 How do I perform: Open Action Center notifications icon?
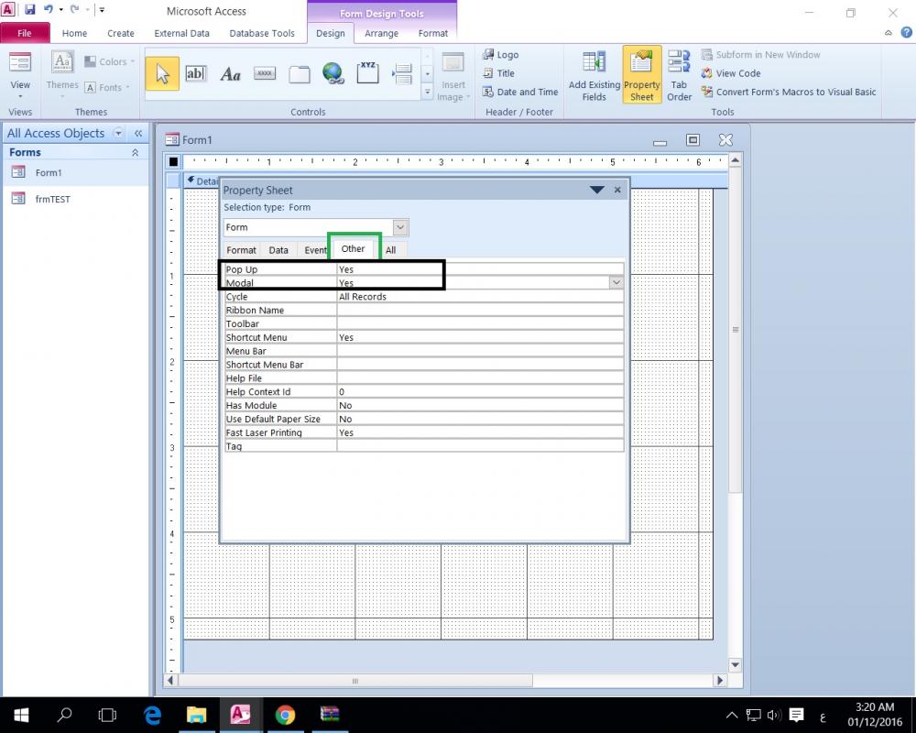(x=796, y=715)
